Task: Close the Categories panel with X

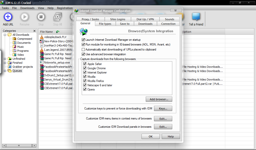Action: click(34, 31)
